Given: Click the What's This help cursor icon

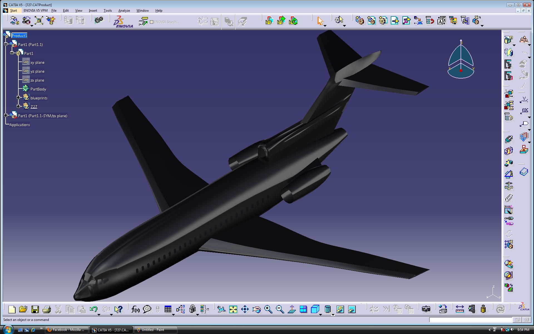Looking at the screenshot, I should 118,309.
